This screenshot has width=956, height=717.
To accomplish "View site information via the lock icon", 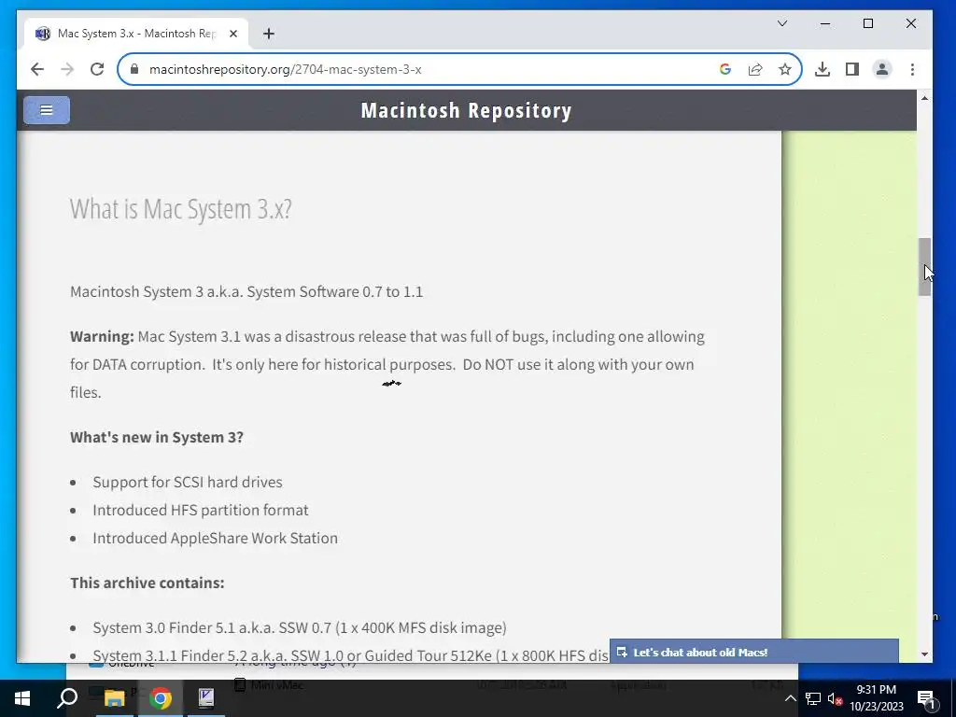I will [x=134, y=69].
